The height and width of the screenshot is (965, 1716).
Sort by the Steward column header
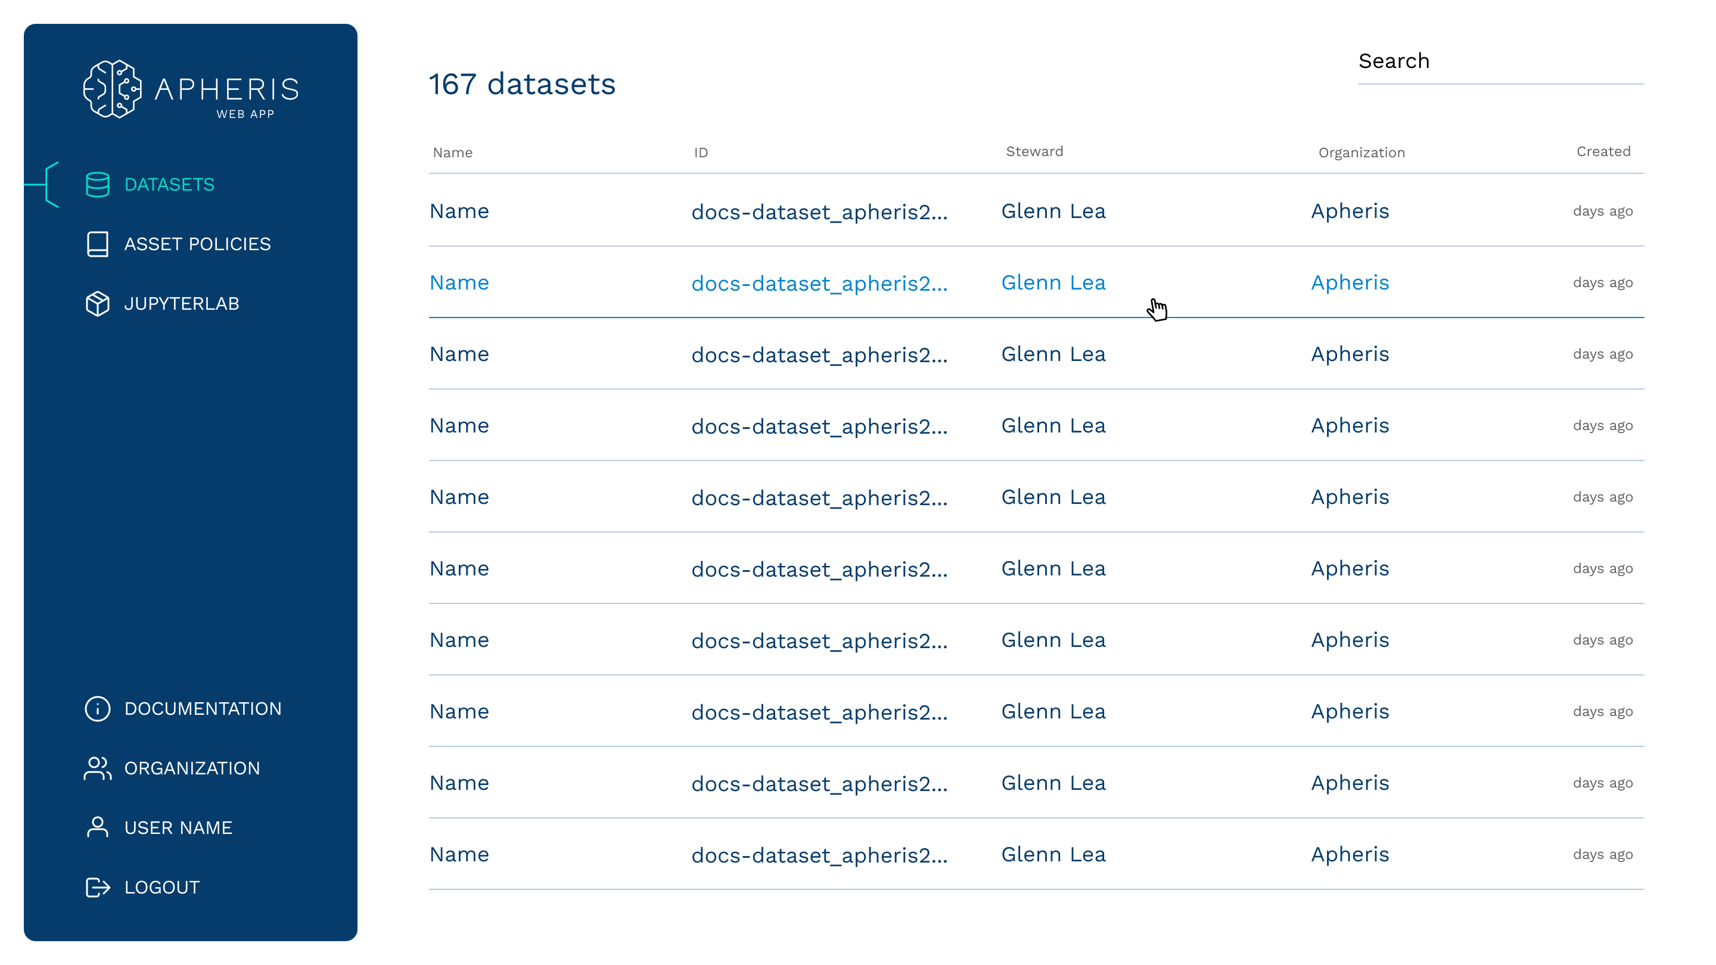1034,152
